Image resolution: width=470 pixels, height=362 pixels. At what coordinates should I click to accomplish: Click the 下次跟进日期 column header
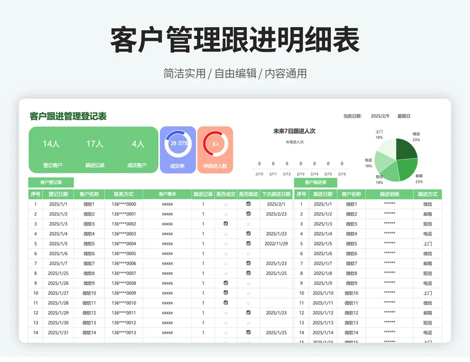(x=276, y=194)
